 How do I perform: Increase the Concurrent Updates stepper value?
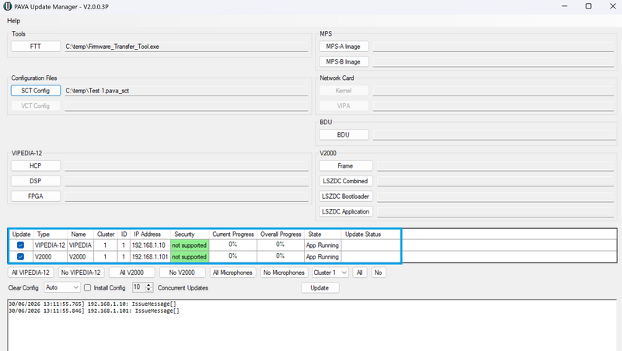149,285
